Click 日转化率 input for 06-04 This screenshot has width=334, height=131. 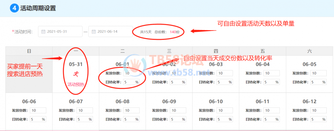click(272, 82)
